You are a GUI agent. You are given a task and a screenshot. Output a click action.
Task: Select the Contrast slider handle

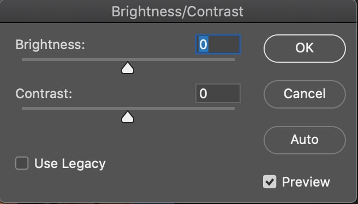(x=128, y=117)
